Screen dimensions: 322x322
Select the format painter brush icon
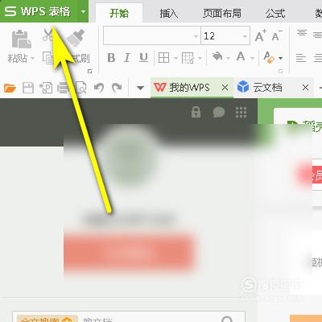[76, 38]
